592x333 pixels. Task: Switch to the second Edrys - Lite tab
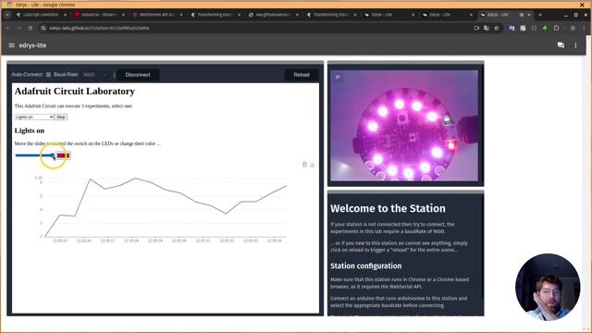point(447,15)
